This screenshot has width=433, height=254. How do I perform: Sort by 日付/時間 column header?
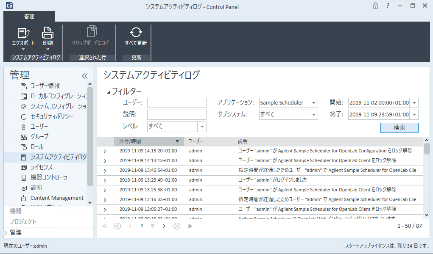point(149,141)
